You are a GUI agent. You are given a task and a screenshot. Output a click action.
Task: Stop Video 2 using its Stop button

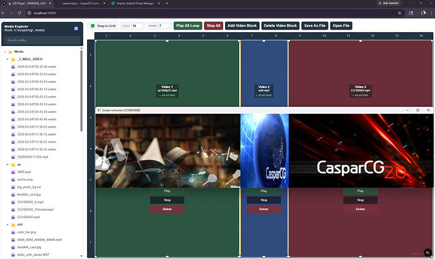click(x=264, y=199)
